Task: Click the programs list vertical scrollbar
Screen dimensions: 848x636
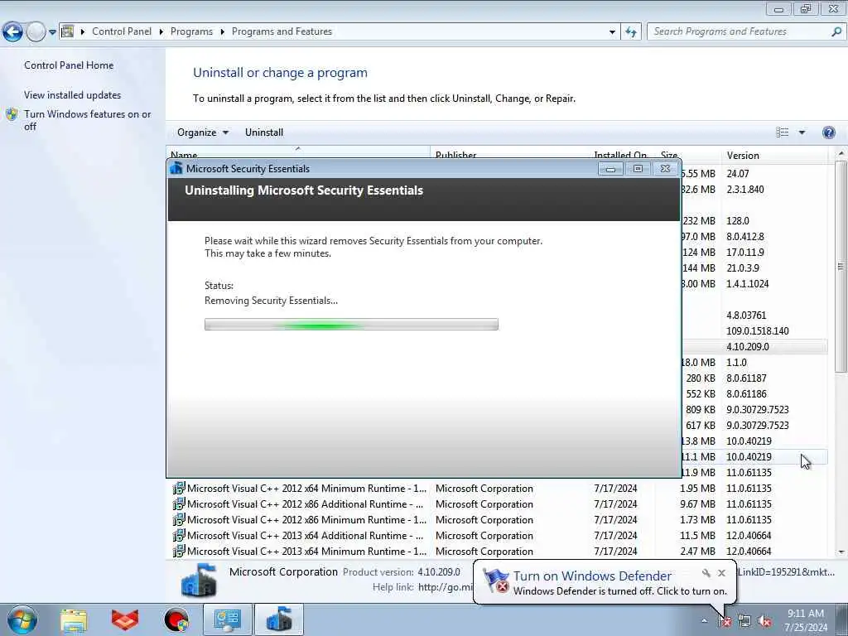Action: [841, 266]
